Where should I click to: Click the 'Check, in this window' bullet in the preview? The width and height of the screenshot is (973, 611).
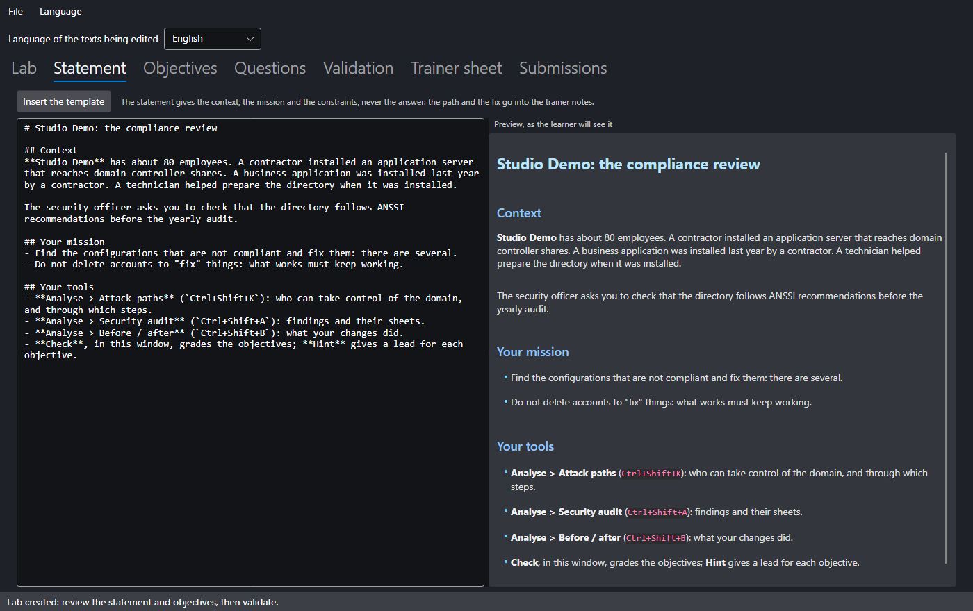pyautogui.click(x=685, y=562)
